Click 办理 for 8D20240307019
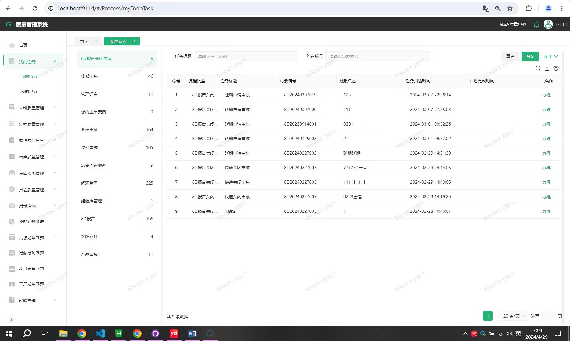 point(546,95)
